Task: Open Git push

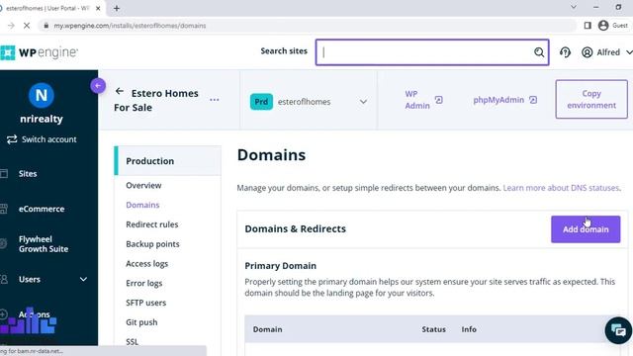Action: coord(141,322)
